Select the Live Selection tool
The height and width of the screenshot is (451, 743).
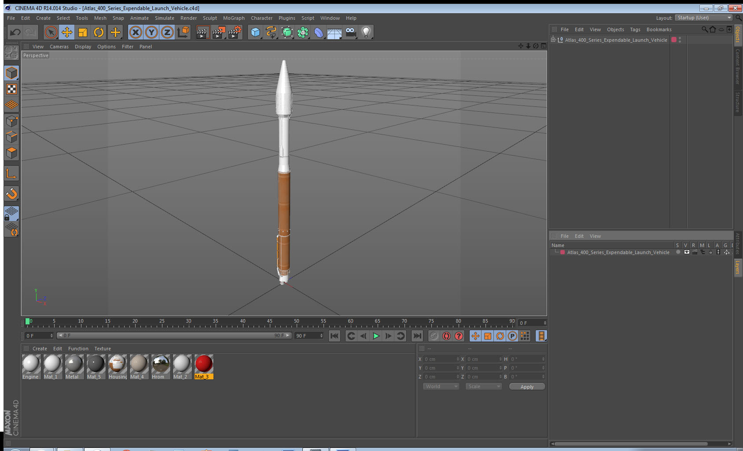click(x=51, y=32)
